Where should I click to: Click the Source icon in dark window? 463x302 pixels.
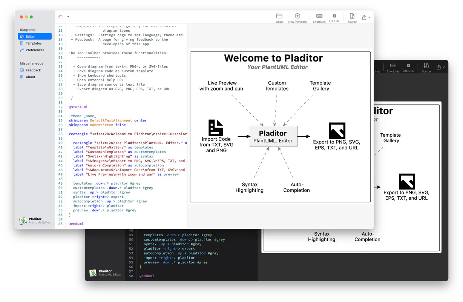pos(426,66)
